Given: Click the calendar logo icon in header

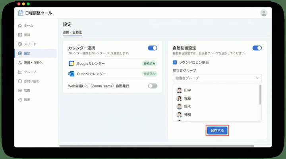Looking at the screenshot, I should (x=20, y=13).
